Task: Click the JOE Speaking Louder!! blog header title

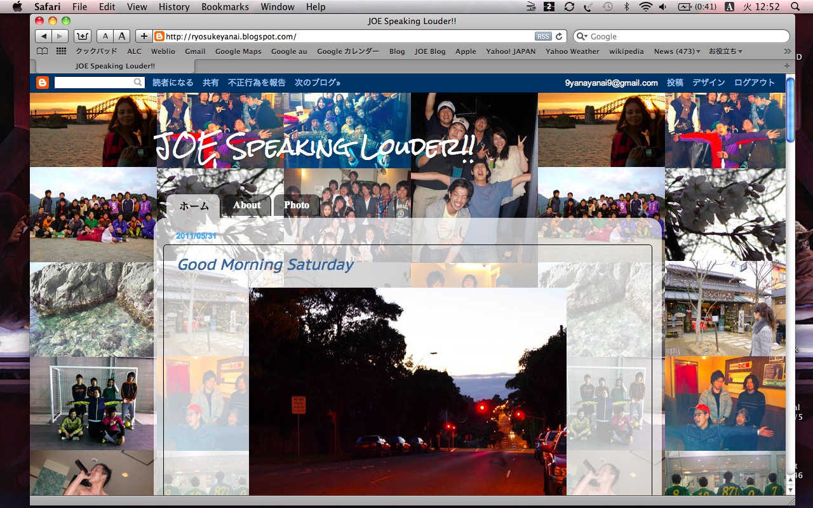Action: [314, 147]
